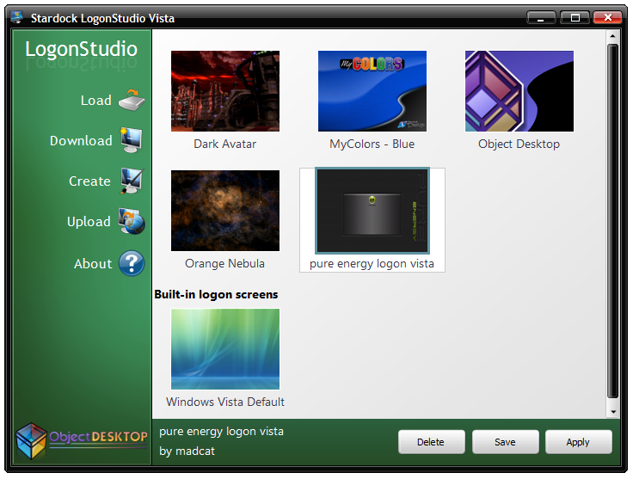
Task: Click the Built-in logon screens heading
Action: [216, 295]
